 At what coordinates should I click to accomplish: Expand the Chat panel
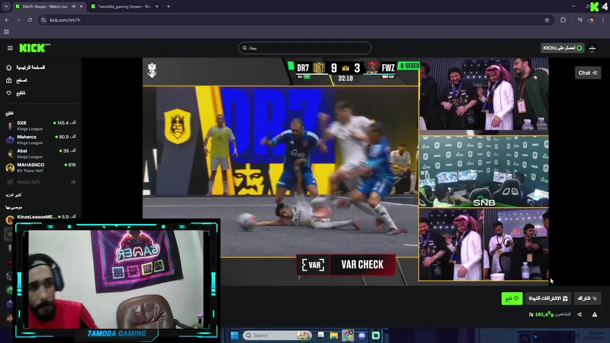pos(588,73)
